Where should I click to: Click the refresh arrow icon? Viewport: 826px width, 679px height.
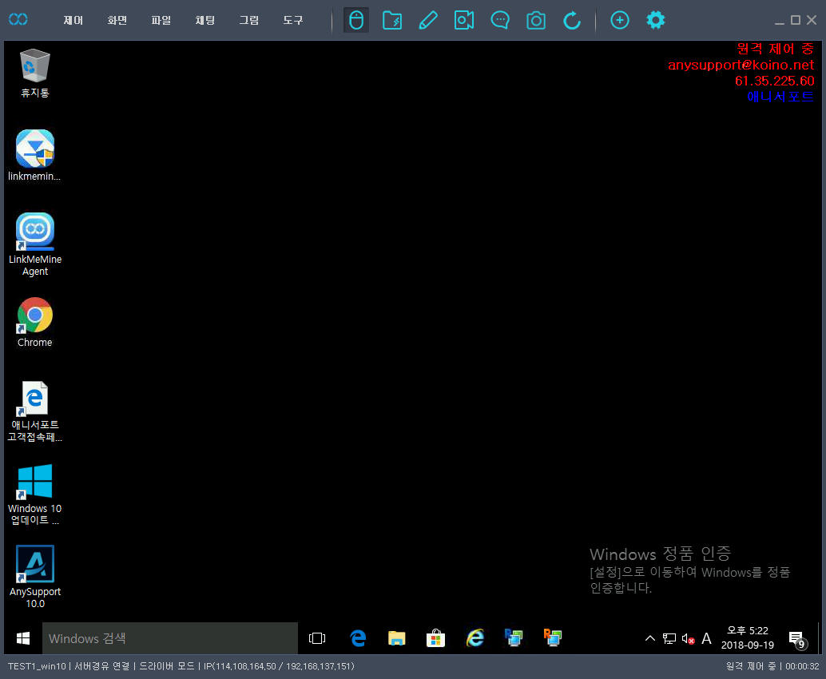(572, 20)
